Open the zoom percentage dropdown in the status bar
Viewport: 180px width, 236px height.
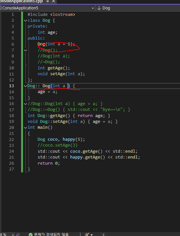point(13,235)
